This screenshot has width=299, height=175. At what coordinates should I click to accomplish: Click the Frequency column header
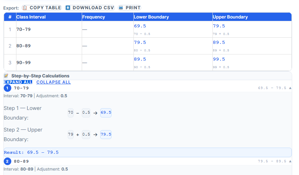coord(93,17)
